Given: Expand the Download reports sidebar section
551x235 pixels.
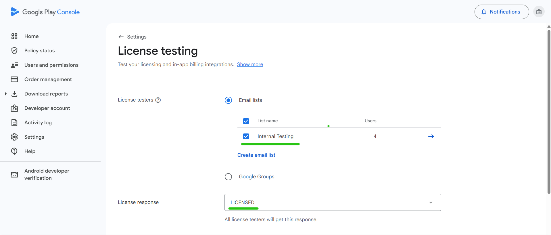Looking at the screenshot, I should (x=6, y=94).
